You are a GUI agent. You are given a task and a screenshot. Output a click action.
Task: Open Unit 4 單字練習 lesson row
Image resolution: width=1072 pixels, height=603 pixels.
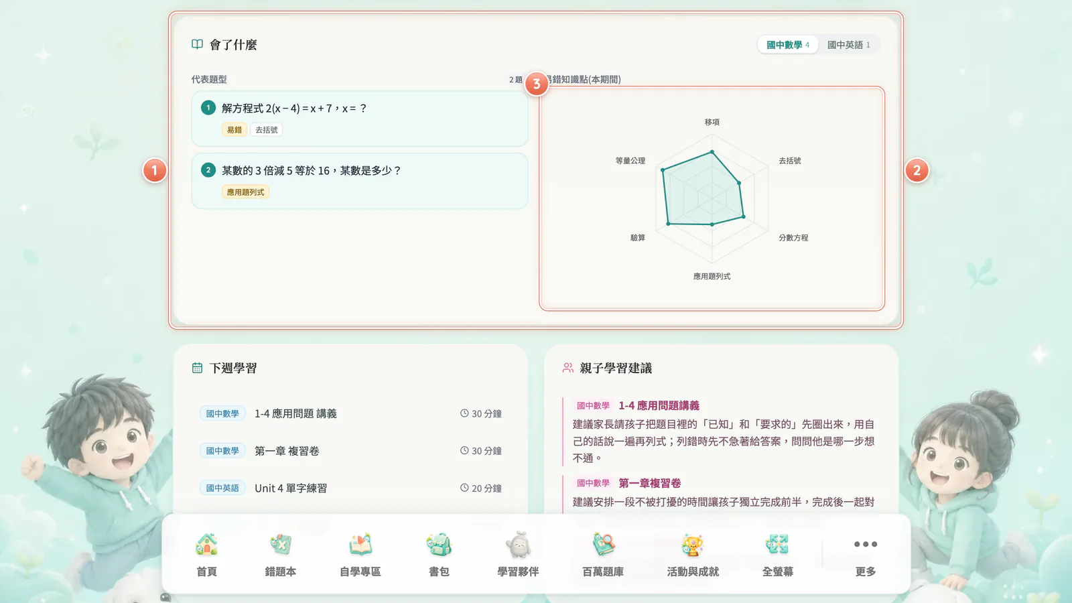point(350,488)
